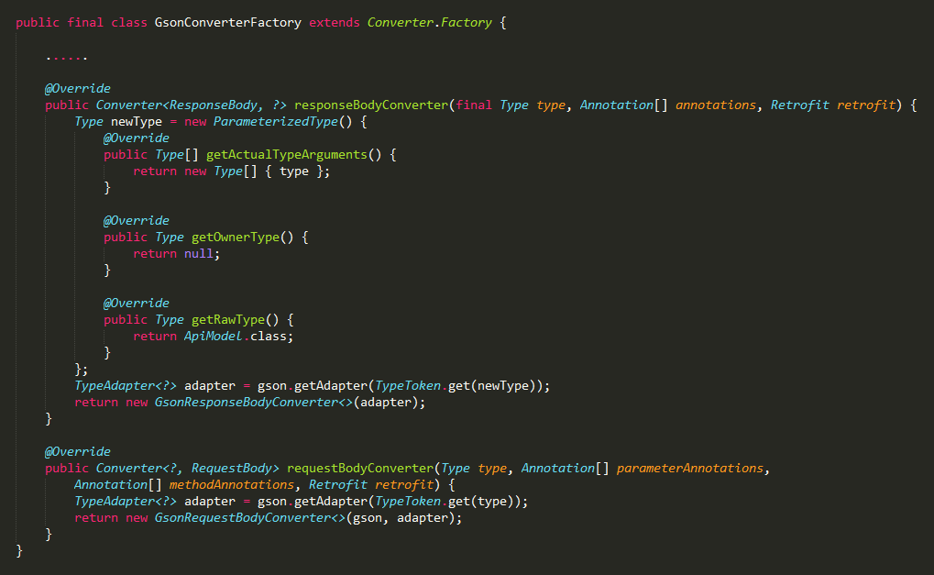This screenshot has width=934, height=575.
Task: Click the '@Override' above getActualTypeArguments
Action: [137, 138]
